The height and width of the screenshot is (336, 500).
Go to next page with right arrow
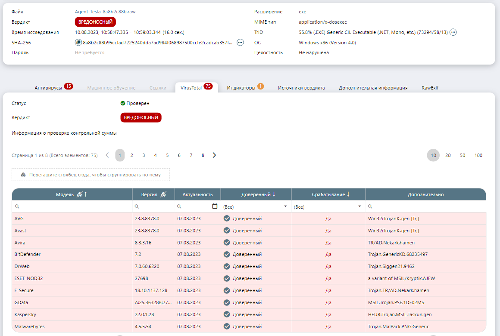(215, 155)
